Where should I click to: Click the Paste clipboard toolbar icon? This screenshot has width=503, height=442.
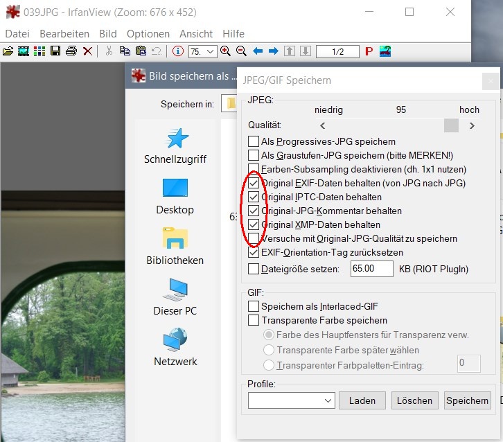(x=141, y=51)
